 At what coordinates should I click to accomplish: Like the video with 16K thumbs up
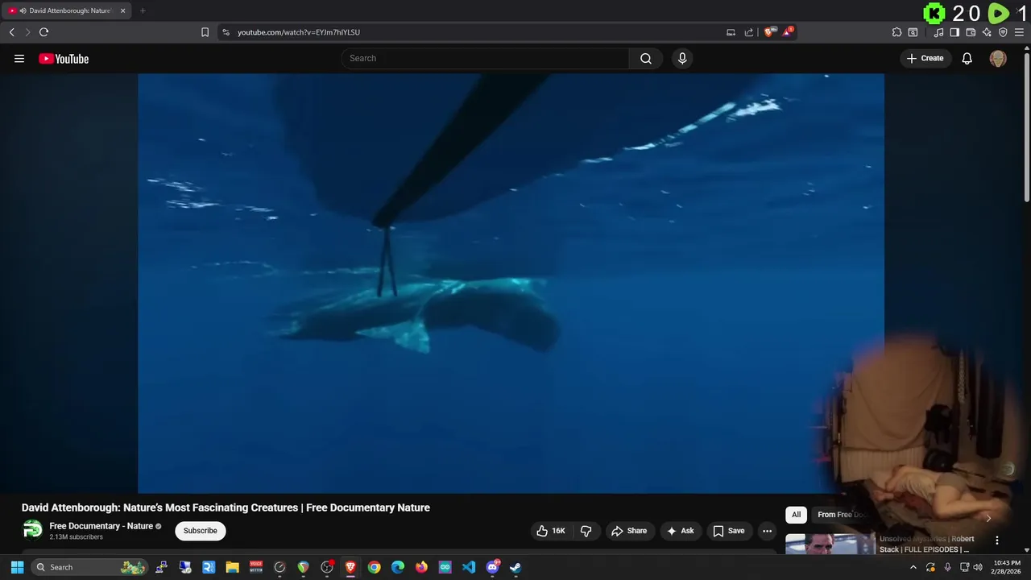[551, 531]
